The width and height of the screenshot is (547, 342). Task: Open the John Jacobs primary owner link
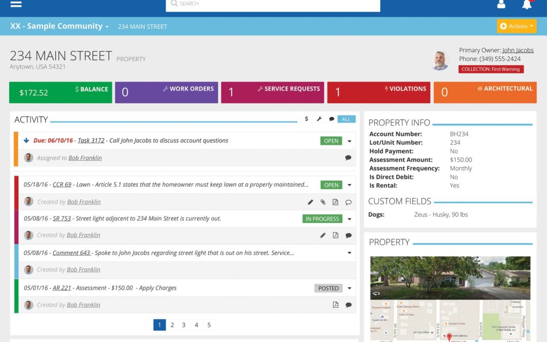(518, 50)
